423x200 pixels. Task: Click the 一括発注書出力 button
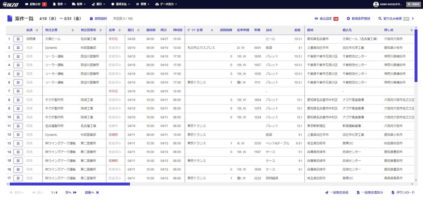coord(370,193)
